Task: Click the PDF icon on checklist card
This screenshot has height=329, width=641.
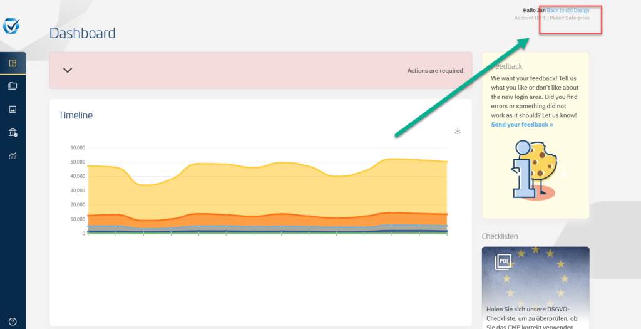Action: pyautogui.click(x=503, y=263)
